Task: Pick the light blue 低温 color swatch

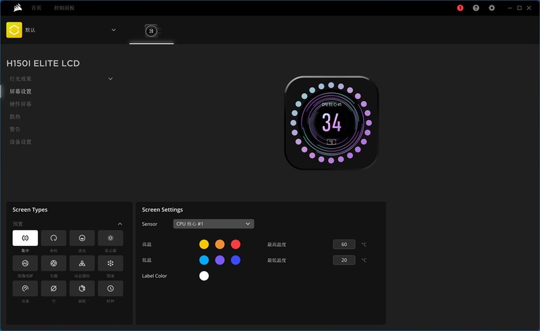Action: [204, 260]
